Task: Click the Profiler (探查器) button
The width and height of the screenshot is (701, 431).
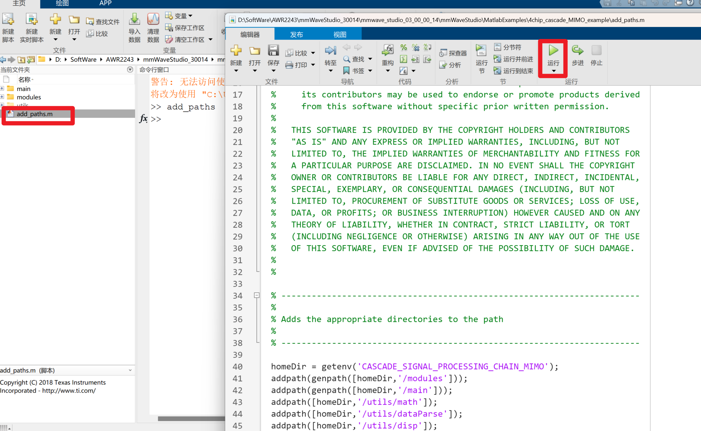Action: 453,53
